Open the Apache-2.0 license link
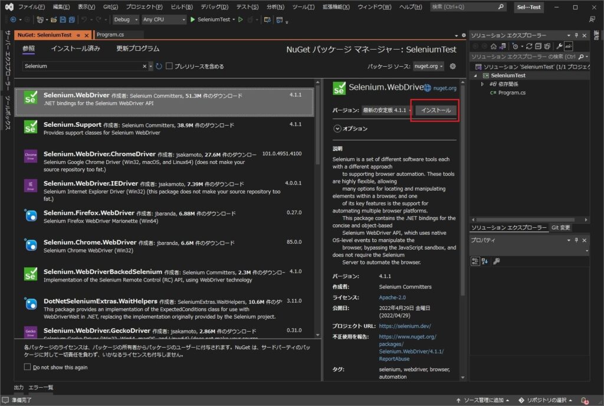Screen dimensions: 604x406 [x=392, y=297]
